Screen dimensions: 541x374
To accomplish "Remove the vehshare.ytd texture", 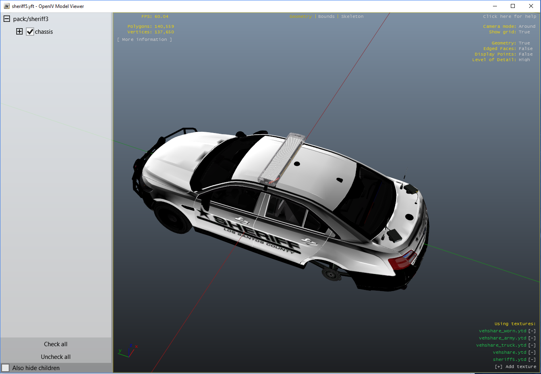I will (x=532, y=353).
